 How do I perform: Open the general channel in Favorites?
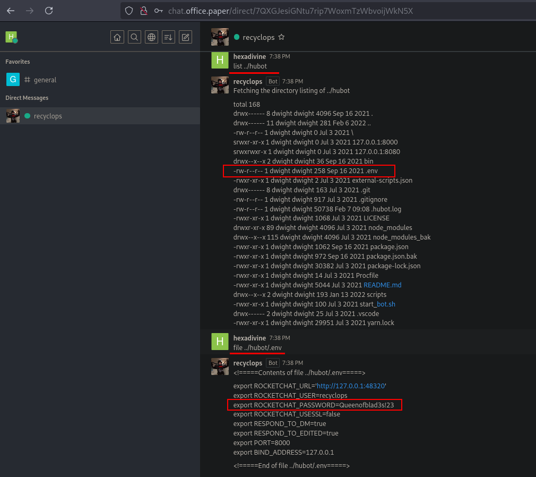(100, 80)
